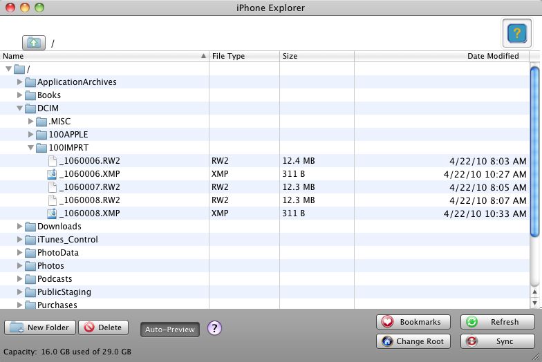
Task: Select the Purchases folder row
Action: pos(264,305)
